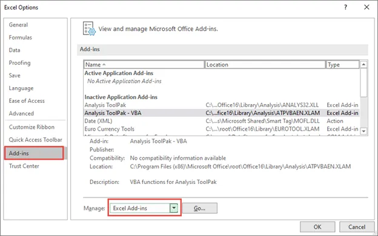Sort add-ins by Type column header
This screenshot has height=236, width=378.
click(x=343, y=65)
